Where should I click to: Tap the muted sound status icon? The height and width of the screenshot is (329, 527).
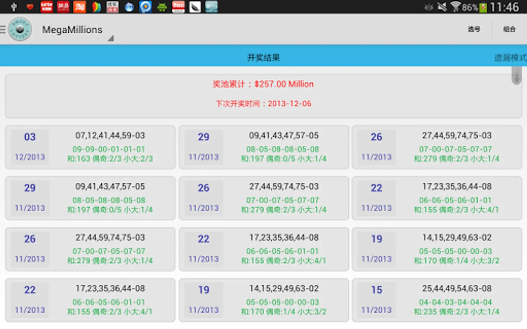(442, 7)
